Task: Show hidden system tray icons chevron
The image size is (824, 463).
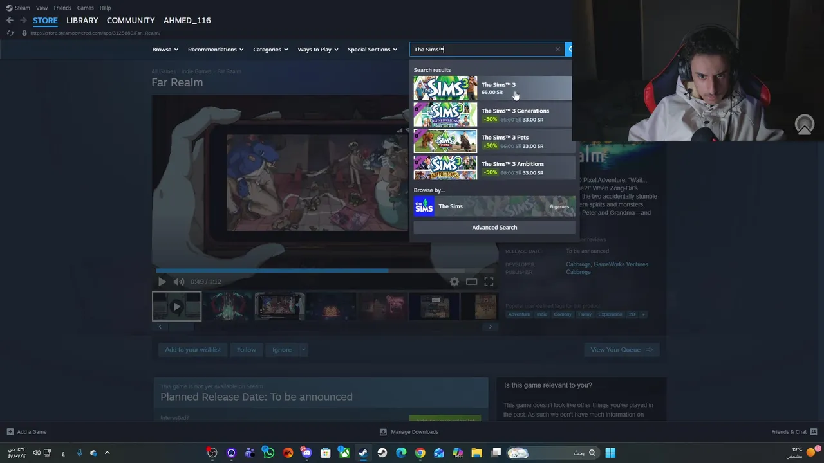Action: coord(107,453)
